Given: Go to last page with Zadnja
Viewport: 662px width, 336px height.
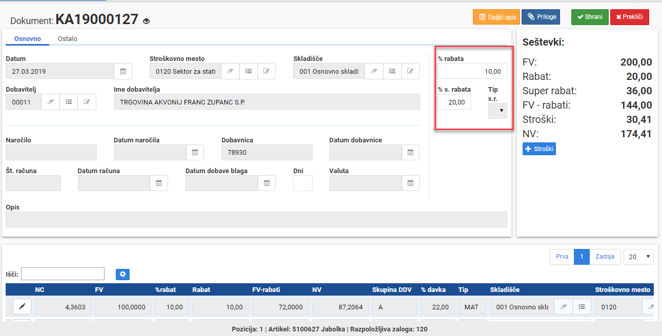Looking at the screenshot, I should pyautogui.click(x=605, y=257).
